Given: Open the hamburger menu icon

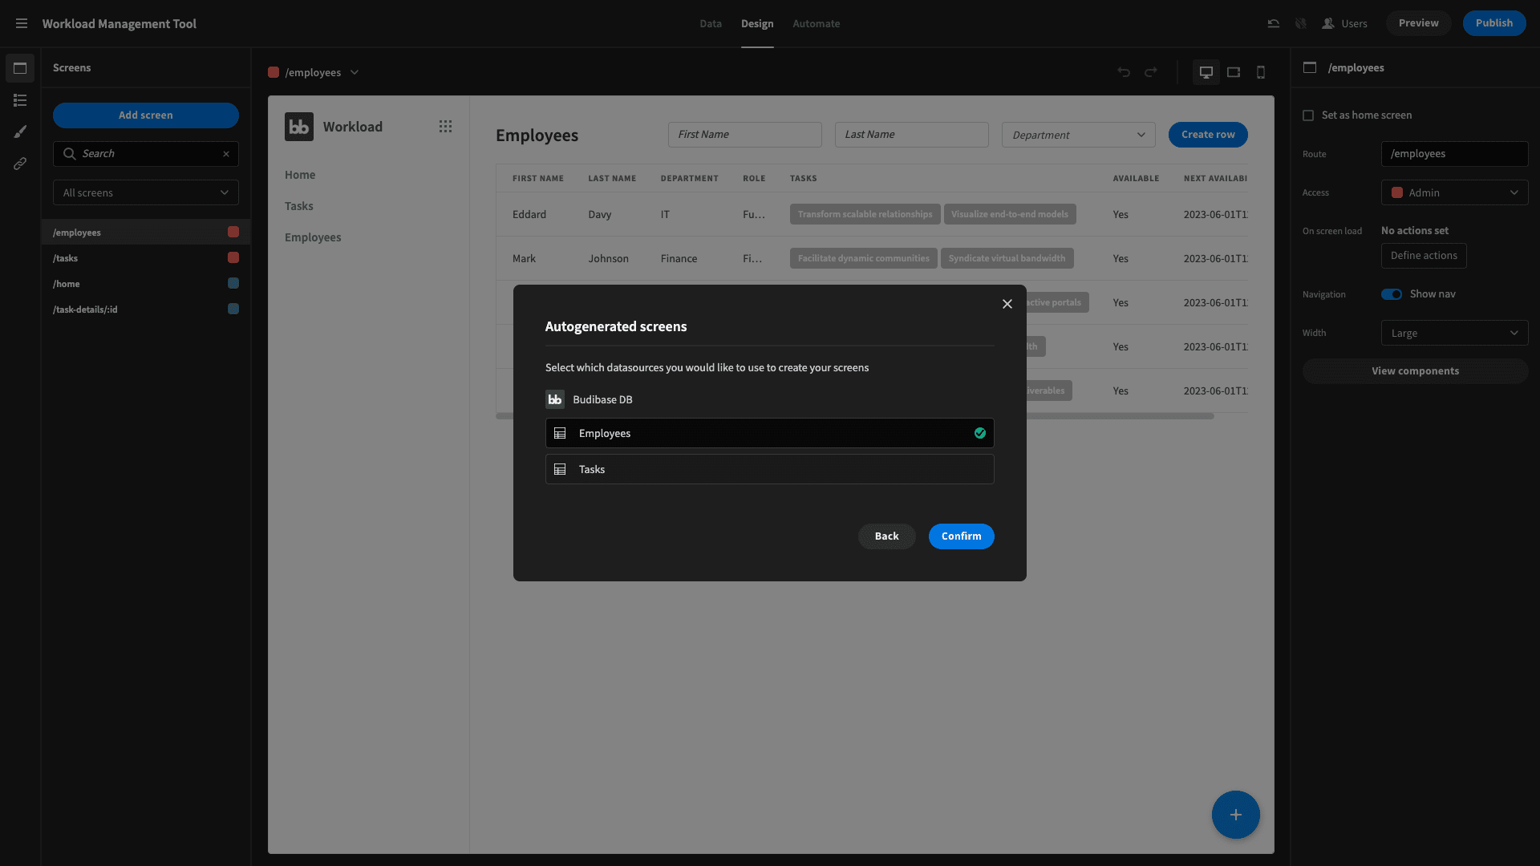Looking at the screenshot, I should 22,23.
